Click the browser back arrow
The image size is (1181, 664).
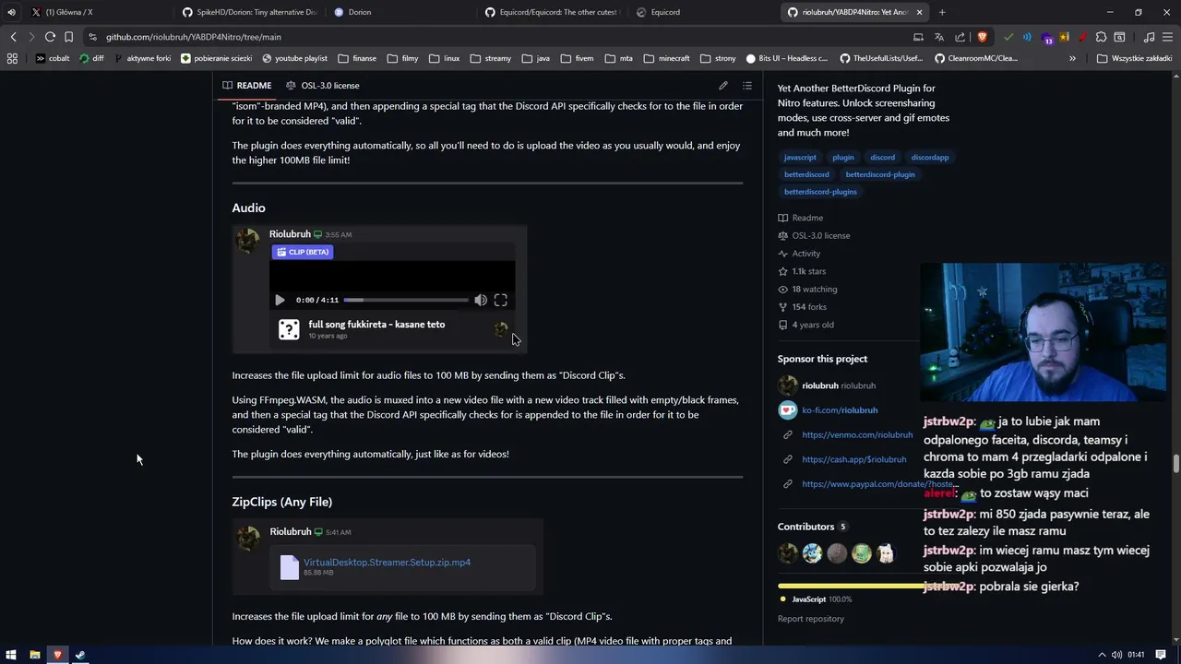(x=13, y=37)
